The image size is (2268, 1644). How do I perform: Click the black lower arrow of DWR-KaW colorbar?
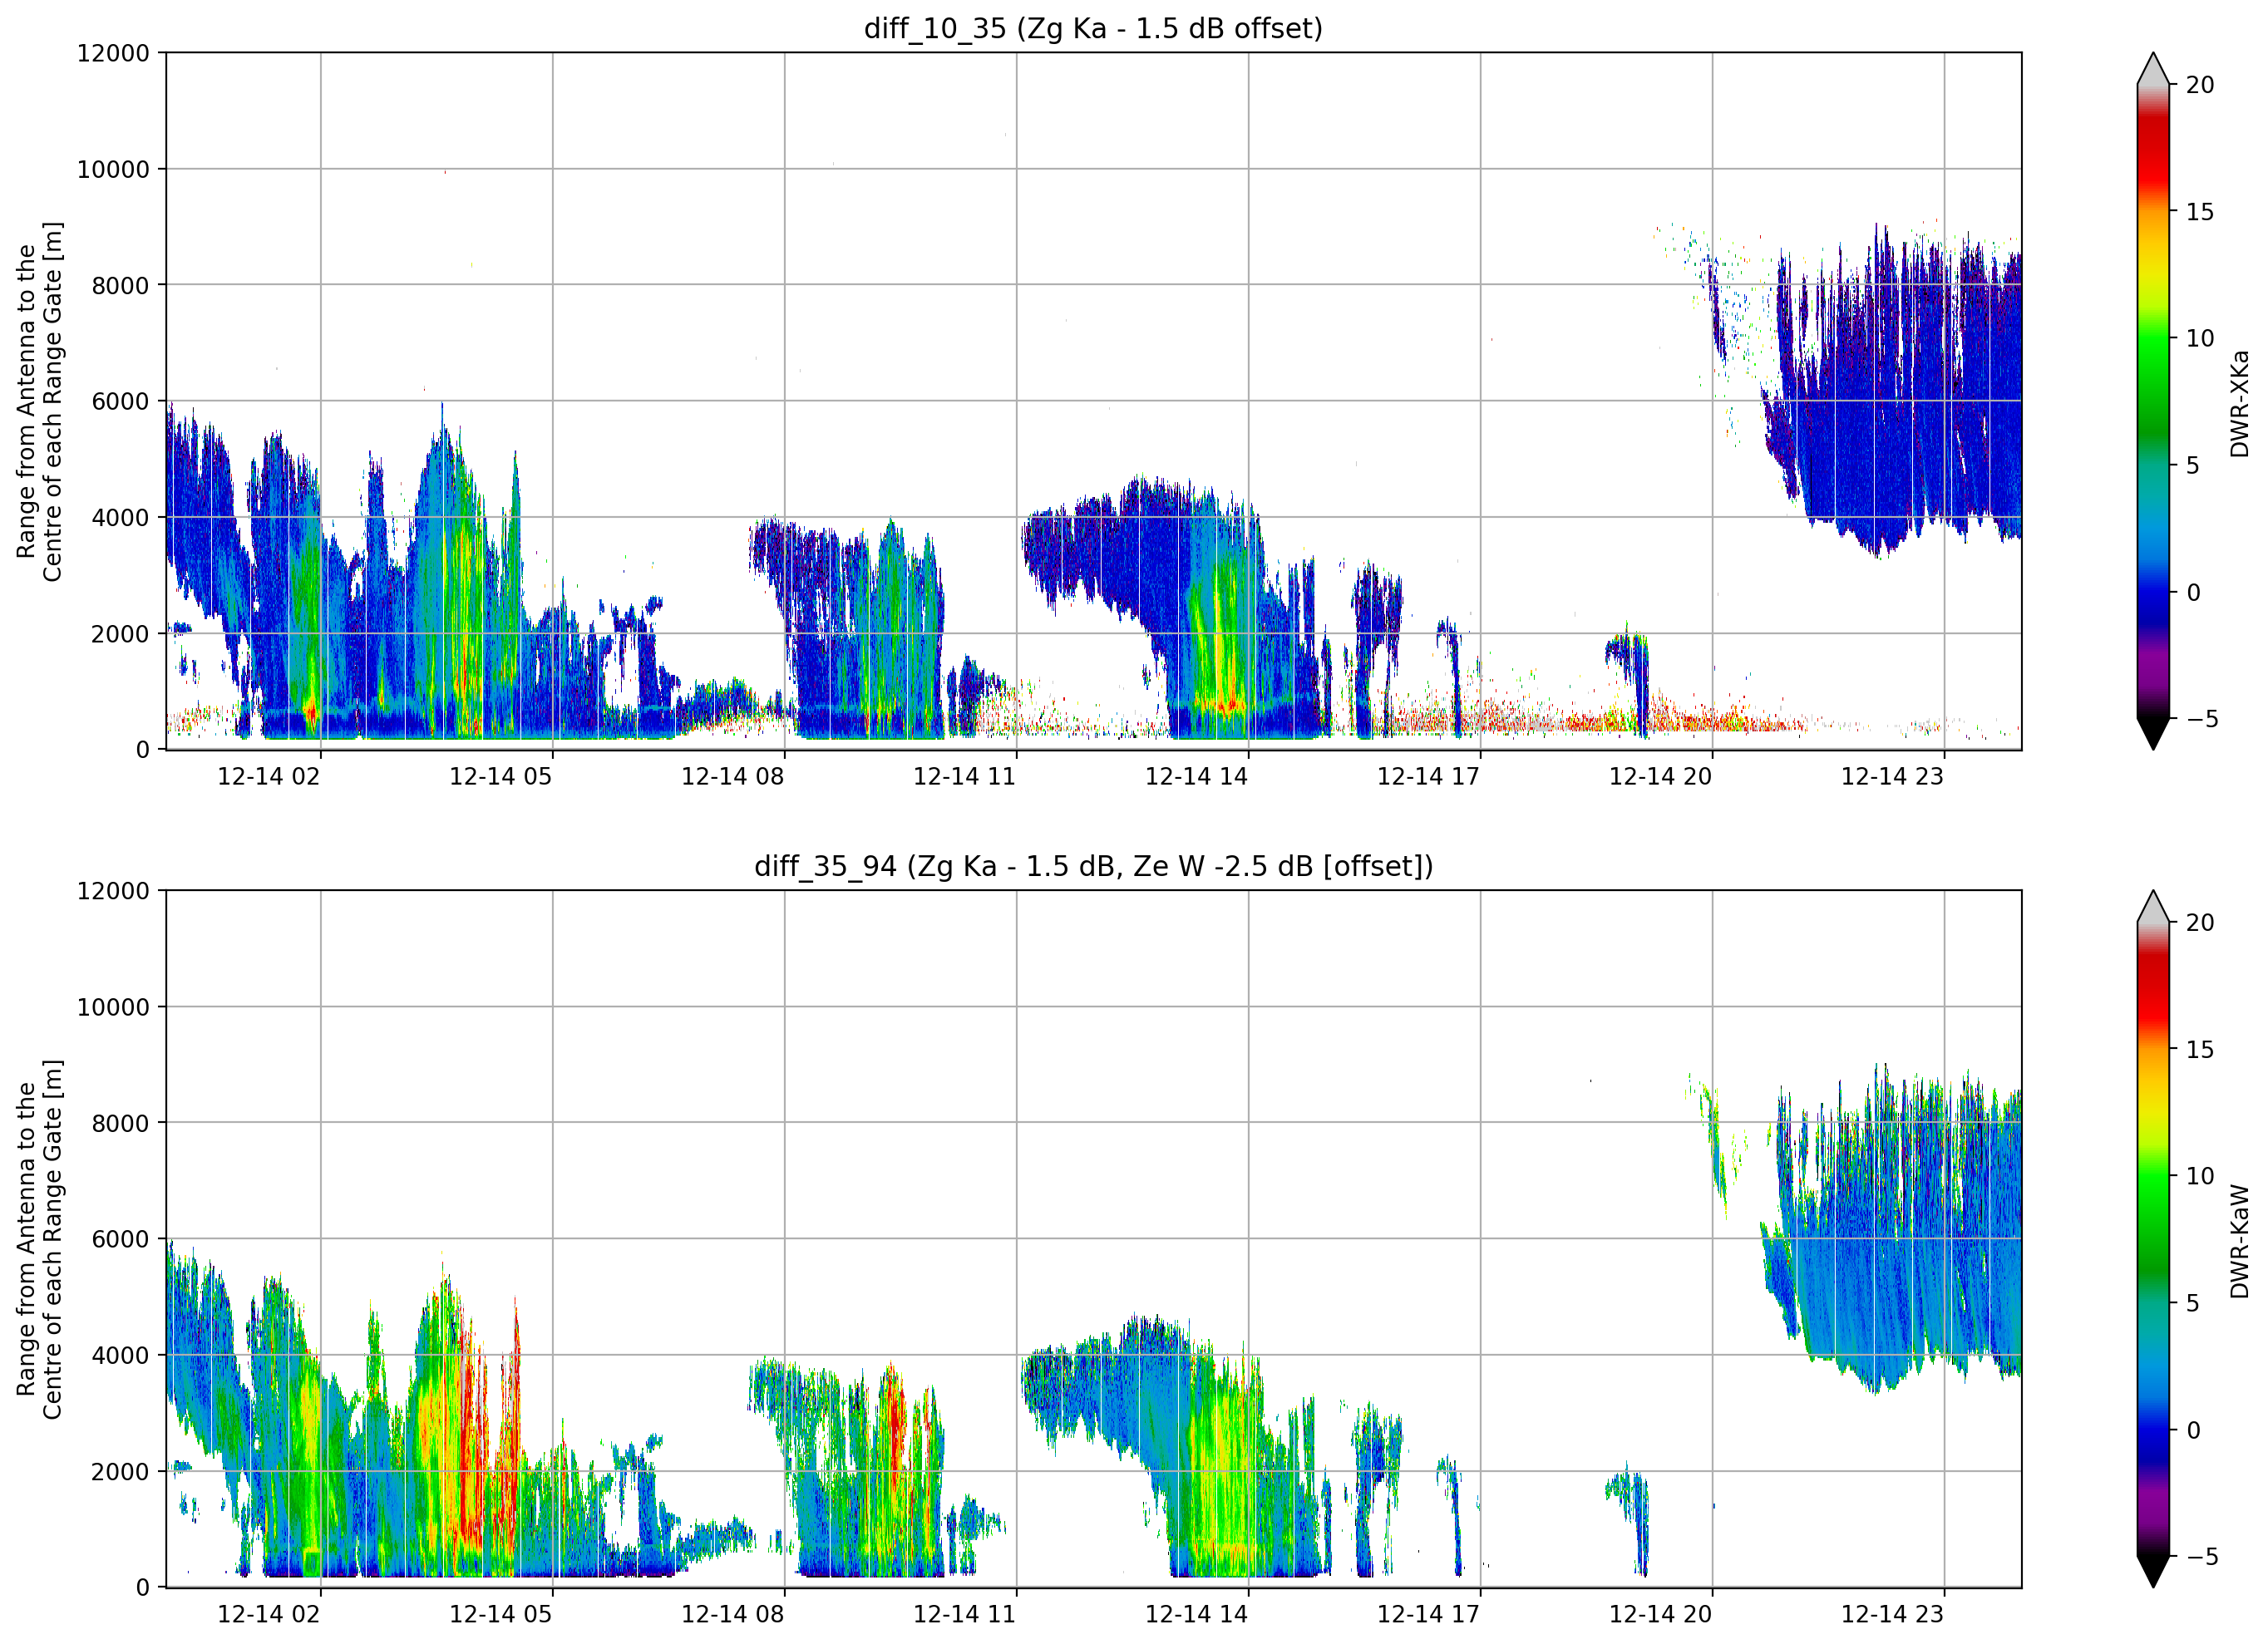(2153, 1572)
